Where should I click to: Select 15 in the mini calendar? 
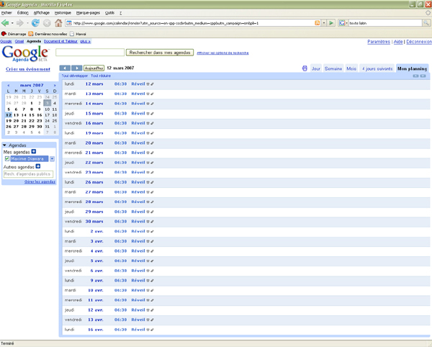click(31, 115)
